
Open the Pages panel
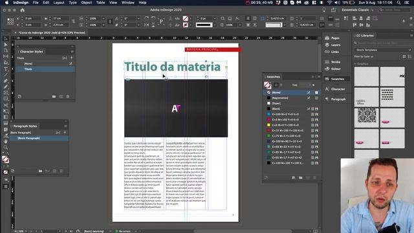tap(332, 38)
